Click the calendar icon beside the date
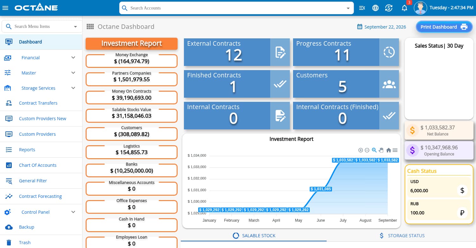This screenshot has height=248, width=476. (360, 27)
